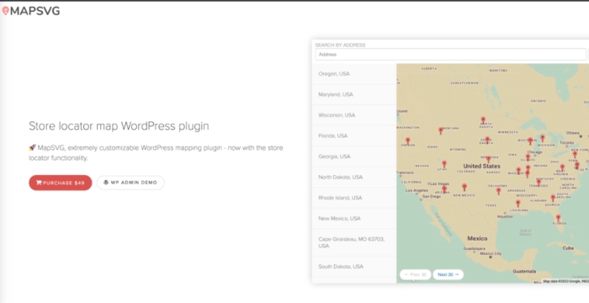The image size is (589, 303).
Task: Click the Las Vegas city label
Action: [439, 183]
